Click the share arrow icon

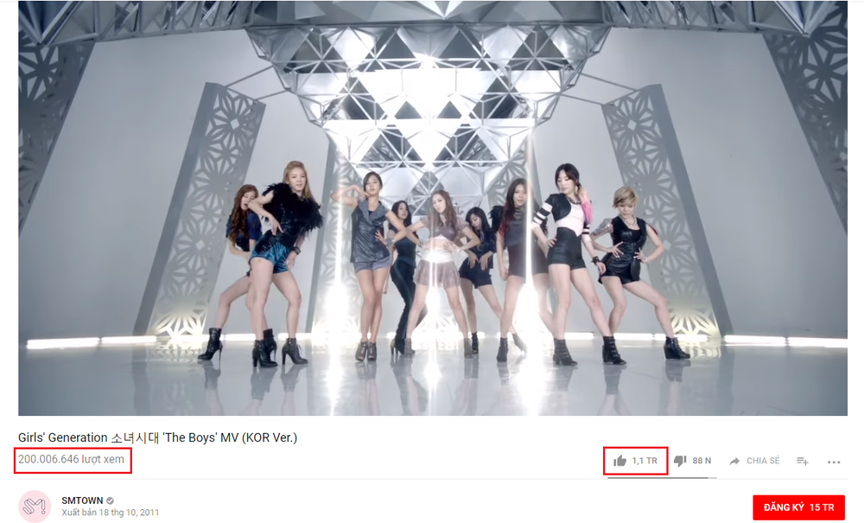click(x=734, y=462)
